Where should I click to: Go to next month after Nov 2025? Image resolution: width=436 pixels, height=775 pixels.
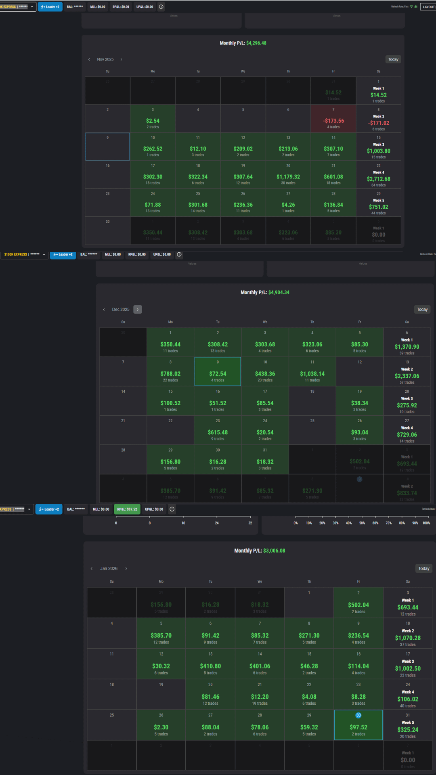coord(121,59)
